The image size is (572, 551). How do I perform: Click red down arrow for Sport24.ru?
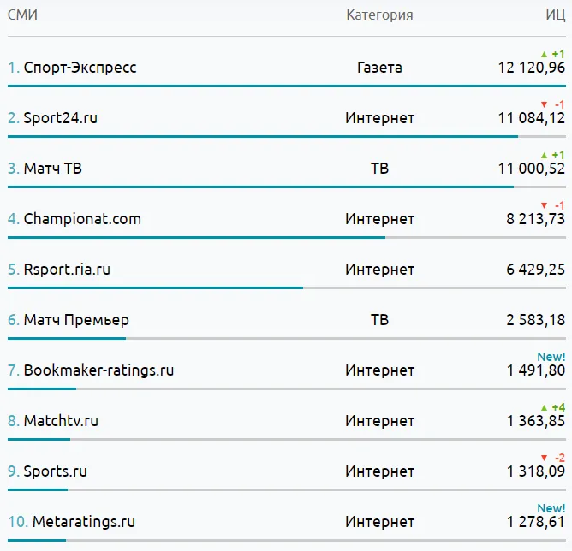pyautogui.click(x=544, y=104)
